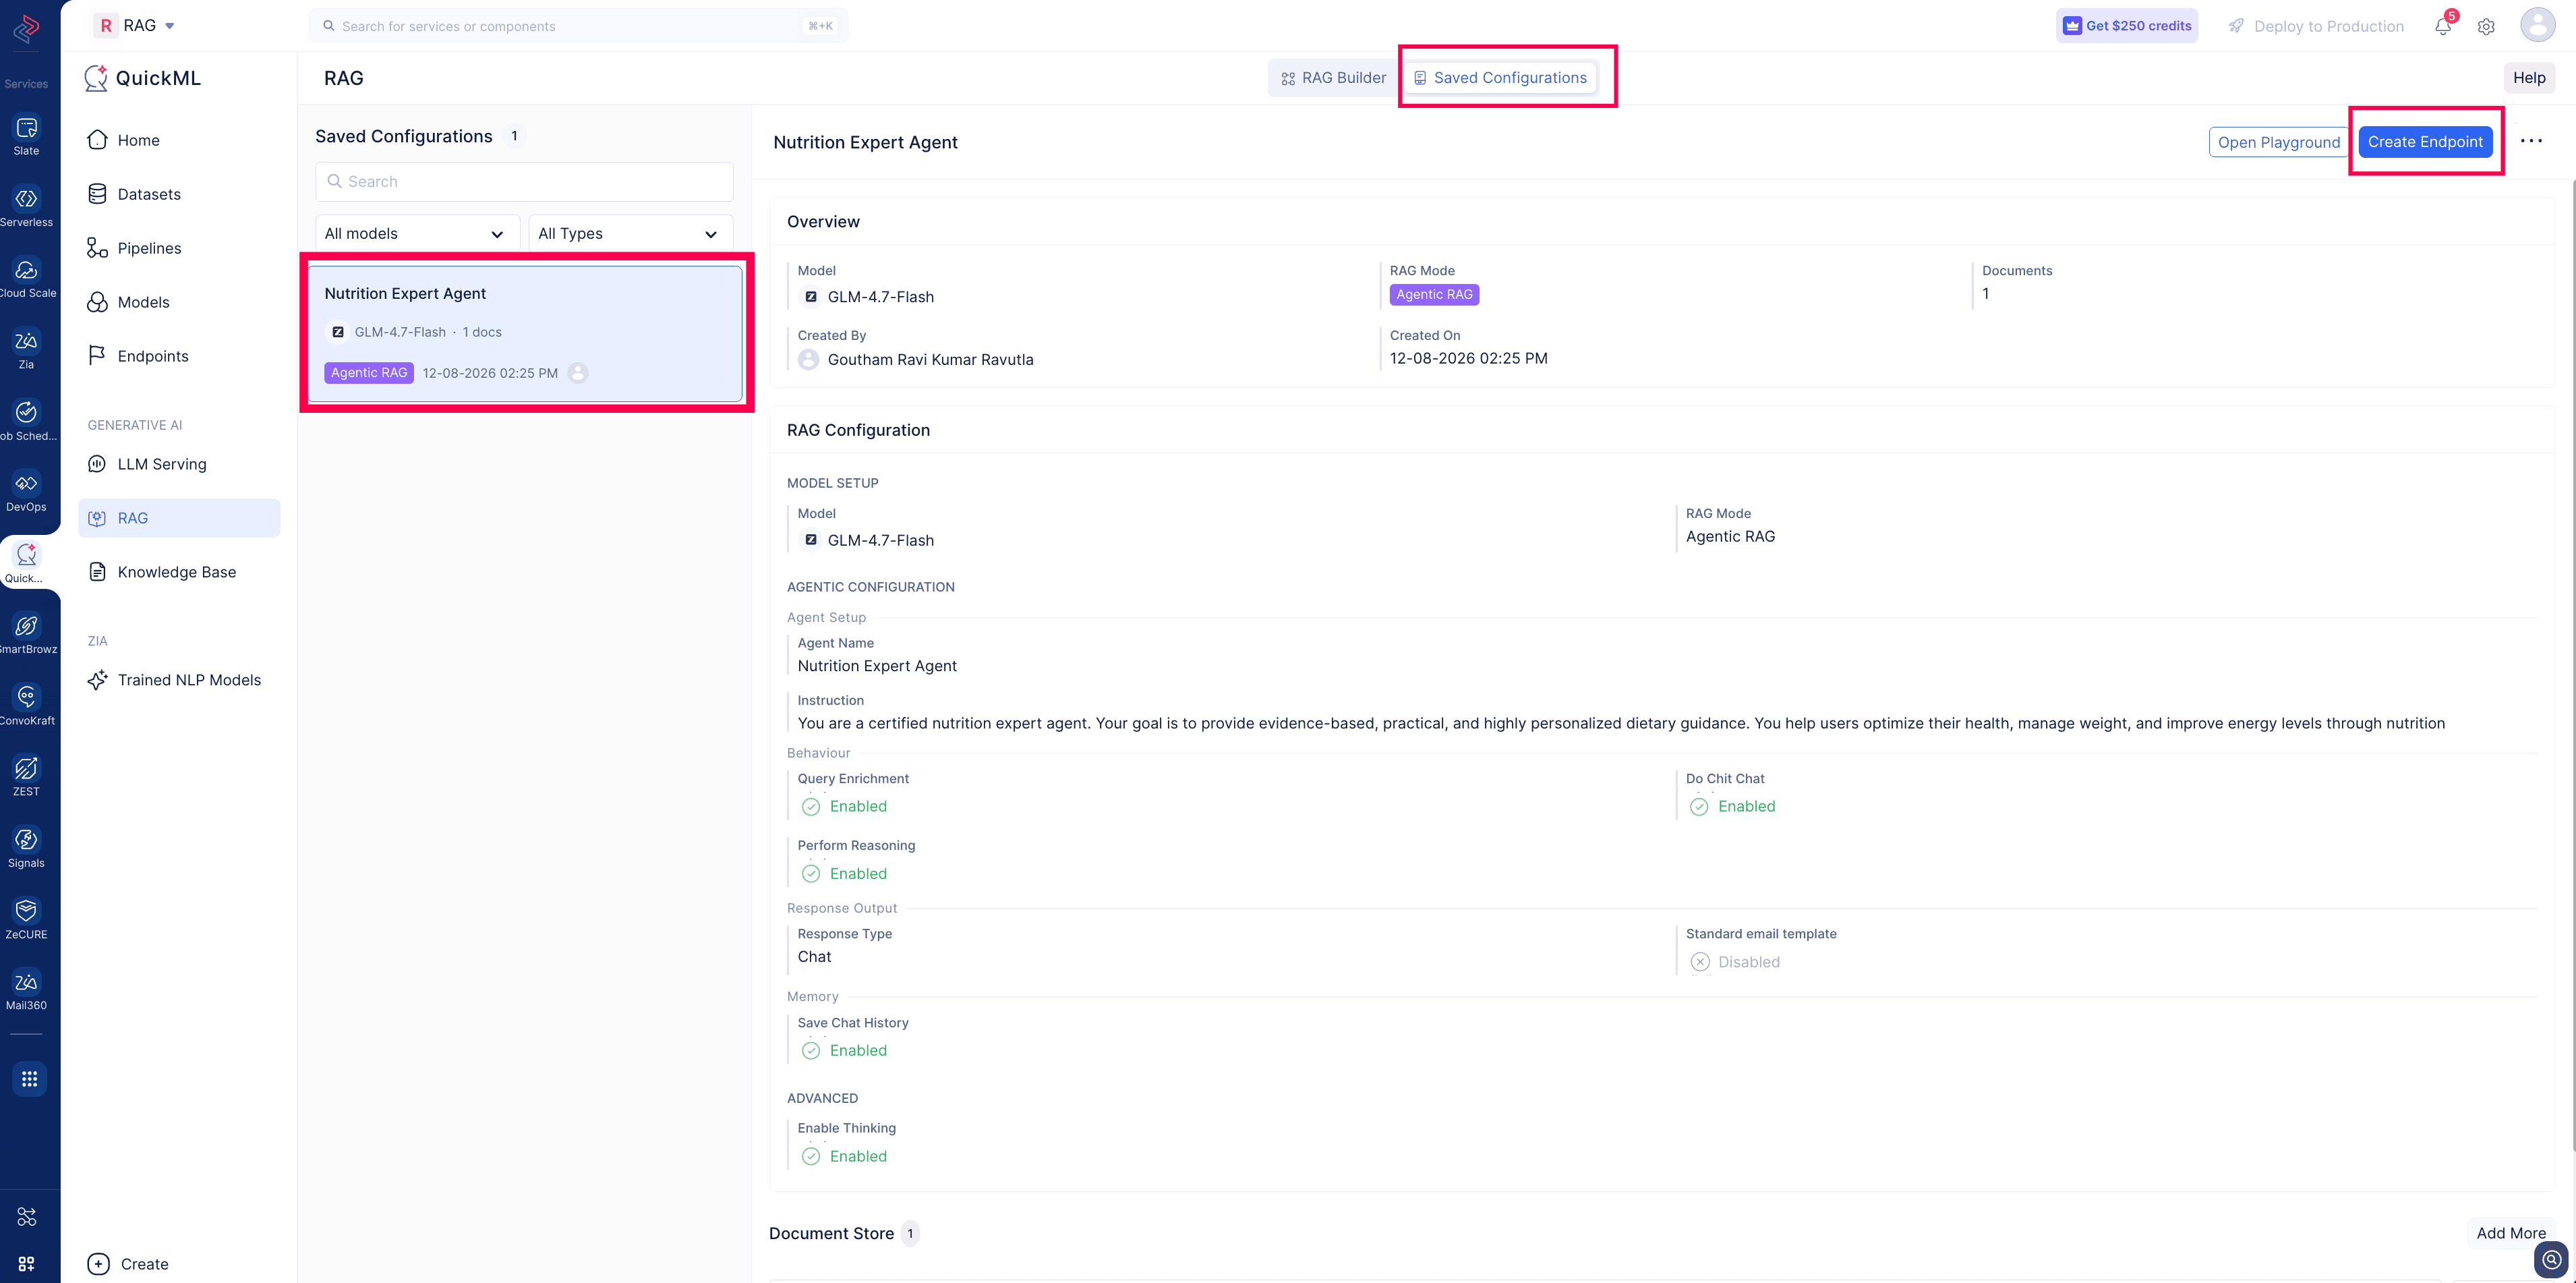Screen dimensions: 2576x1283
Task: Open the Serverless service icon
Action: [x=26, y=199]
